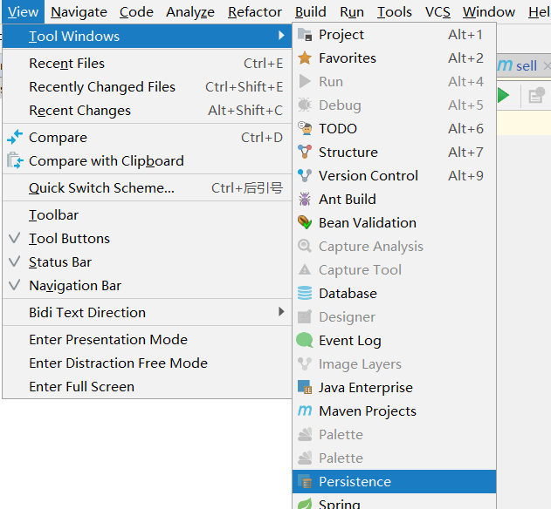Screen dimensions: 551x509
Task: Disable the Navigation Bar option
Action: (x=74, y=286)
